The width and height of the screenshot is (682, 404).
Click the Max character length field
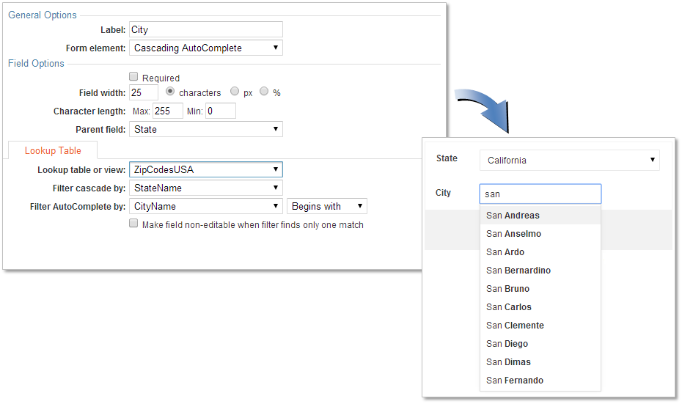(x=167, y=111)
